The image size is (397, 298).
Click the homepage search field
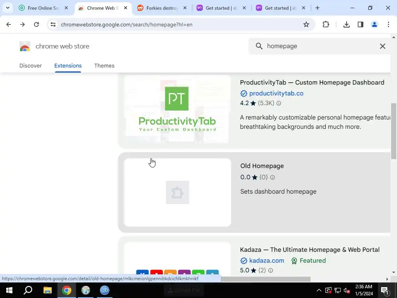pyautogui.click(x=320, y=46)
